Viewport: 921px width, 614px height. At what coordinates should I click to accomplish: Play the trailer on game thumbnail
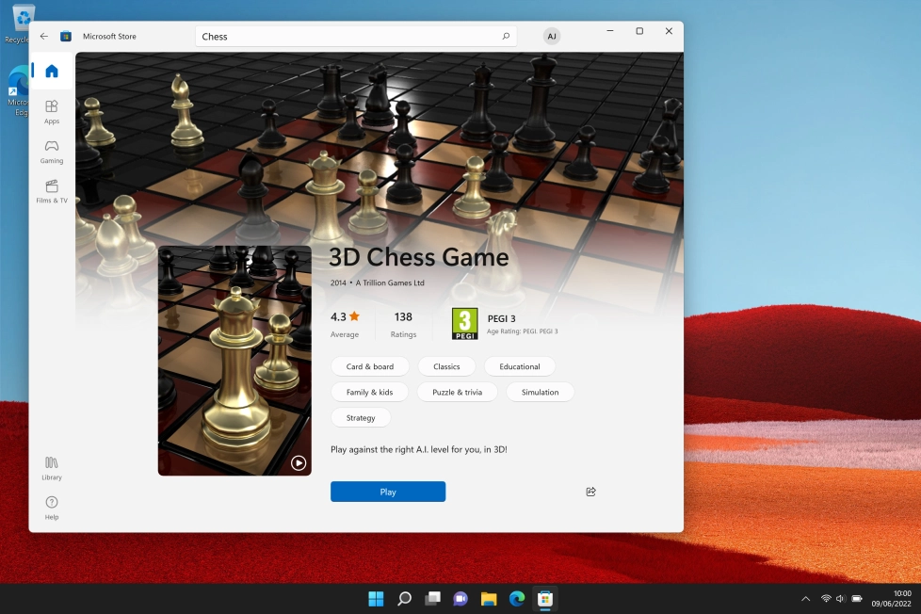pos(299,463)
